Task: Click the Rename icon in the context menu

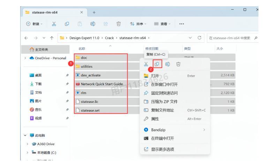Action: pyautogui.click(x=167, y=64)
